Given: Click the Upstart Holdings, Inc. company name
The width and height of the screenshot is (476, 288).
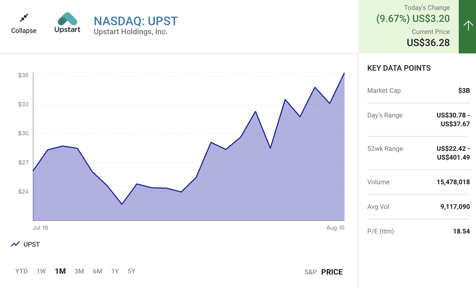Looking at the screenshot, I should 130,32.
